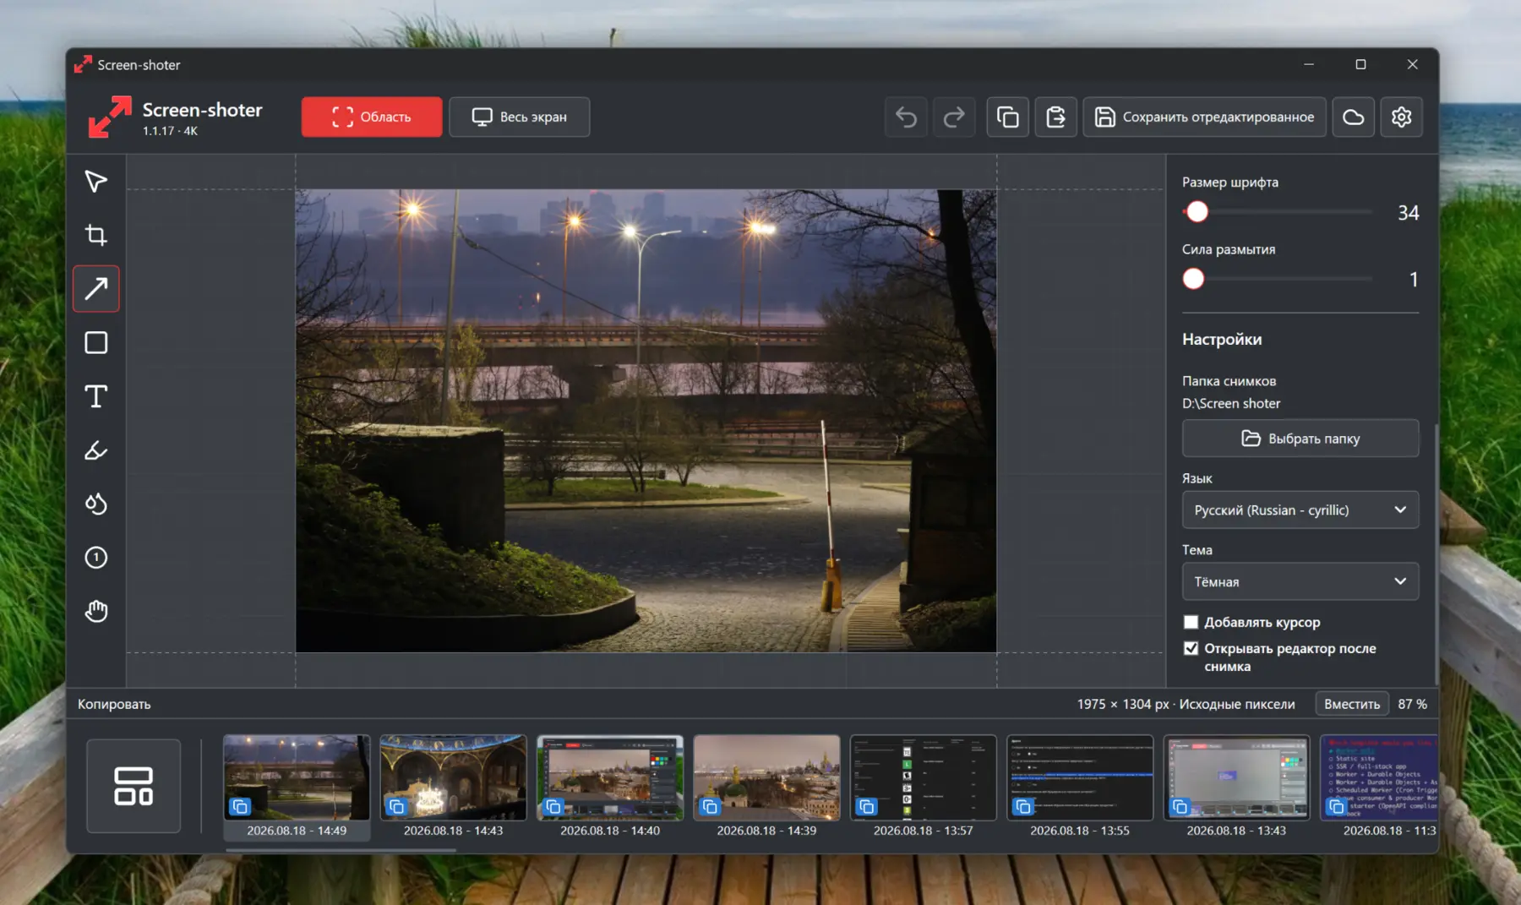Select the Arrow drawing tool
The height and width of the screenshot is (905, 1521).
95,289
